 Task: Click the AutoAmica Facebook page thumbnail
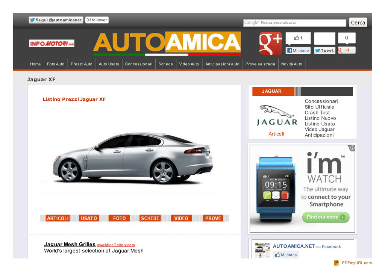(262, 250)
